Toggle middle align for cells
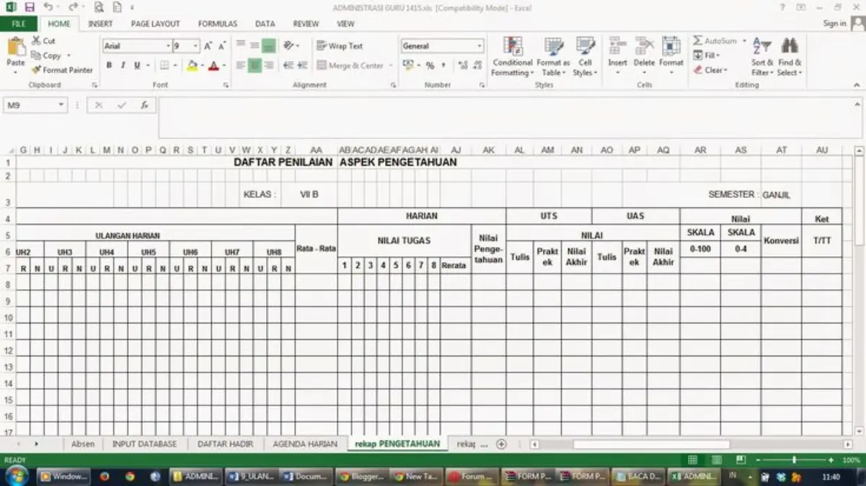This screenshot has width=866, height=486. pyautogui.click(x=255, y=46)
